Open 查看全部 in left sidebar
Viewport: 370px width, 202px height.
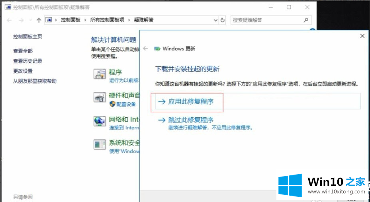[x=23, y=51]
